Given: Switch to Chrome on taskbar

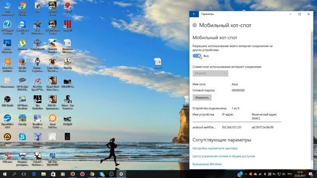Looking at the screenshot, I should [92, 174].
